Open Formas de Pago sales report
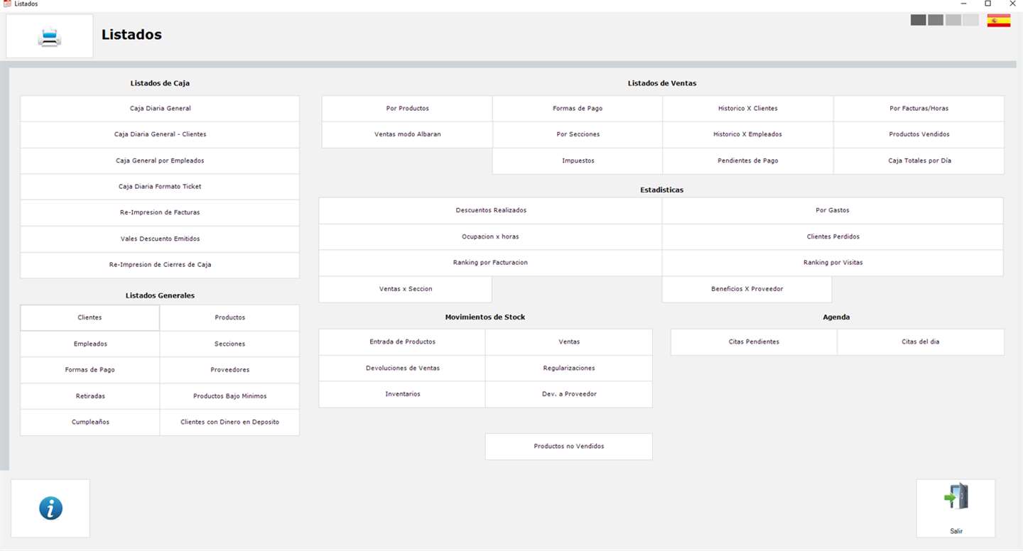1023x551 pixels. (578, 109)
